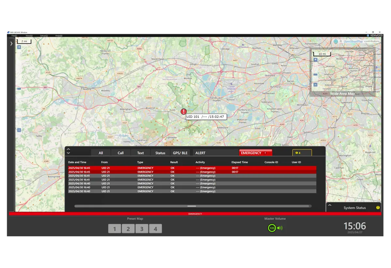Switch to the GPS/ BLE tab

[x=180, y=153]
